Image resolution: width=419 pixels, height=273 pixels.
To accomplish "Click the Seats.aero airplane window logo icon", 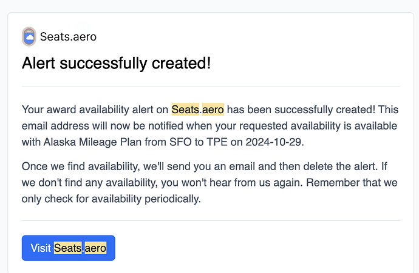I will tap(29, 36).
